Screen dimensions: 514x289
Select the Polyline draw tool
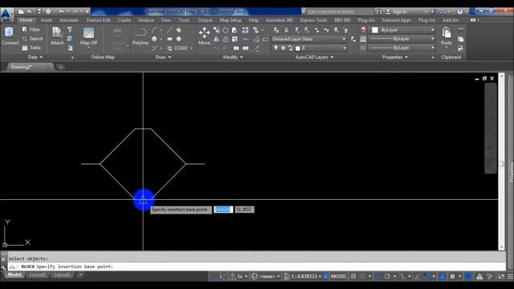point(141,36)
